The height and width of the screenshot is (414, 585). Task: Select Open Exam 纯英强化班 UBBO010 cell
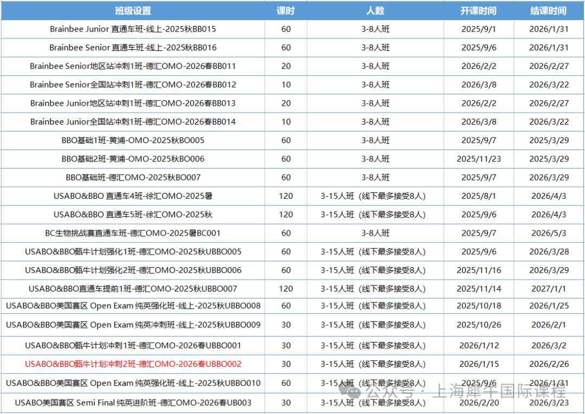133,383
